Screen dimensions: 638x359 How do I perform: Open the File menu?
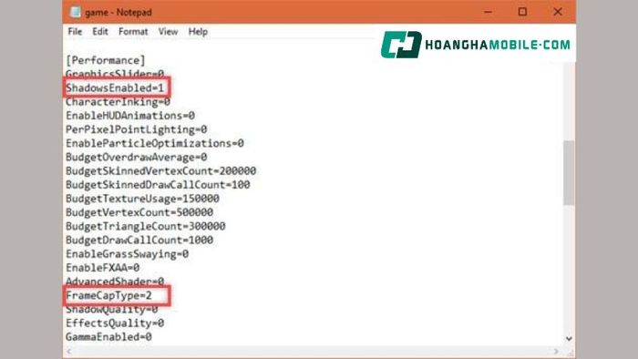pos(75,32)
